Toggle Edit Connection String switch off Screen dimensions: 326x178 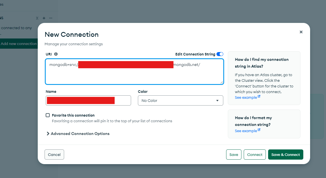point(220,54)
